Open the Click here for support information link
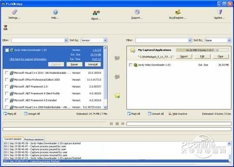234x167 pixels. [28, 59]
